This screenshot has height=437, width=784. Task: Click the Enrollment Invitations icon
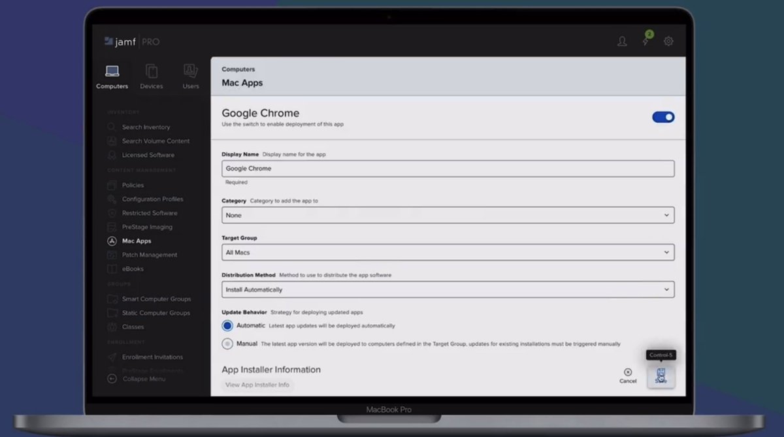click(x=112, y=357)
